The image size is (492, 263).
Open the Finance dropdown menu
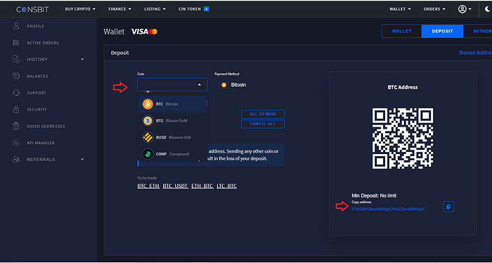[x=120, y=9]
